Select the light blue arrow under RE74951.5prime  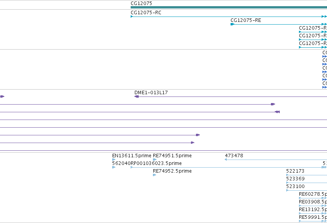tap(154, 160)
